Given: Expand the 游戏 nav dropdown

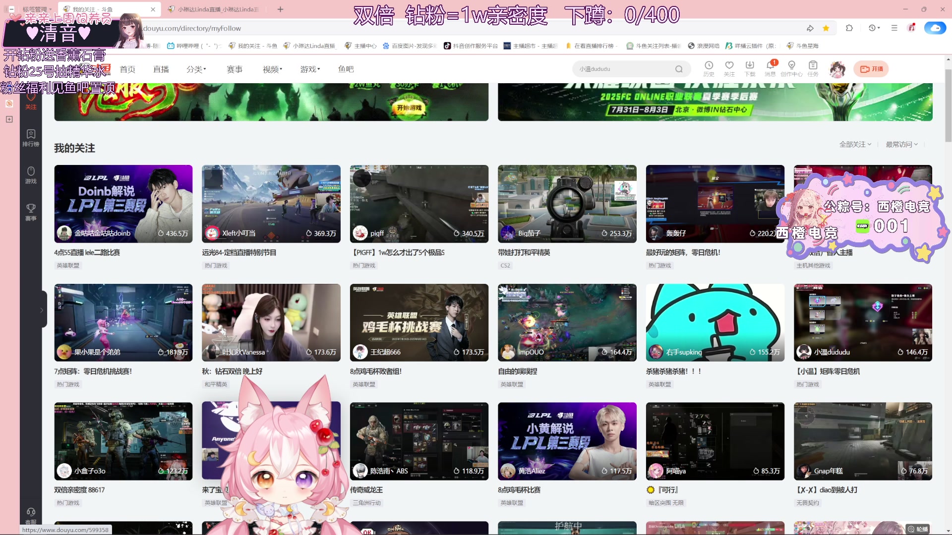Looking at the screenshot, I should coord(310,69).
